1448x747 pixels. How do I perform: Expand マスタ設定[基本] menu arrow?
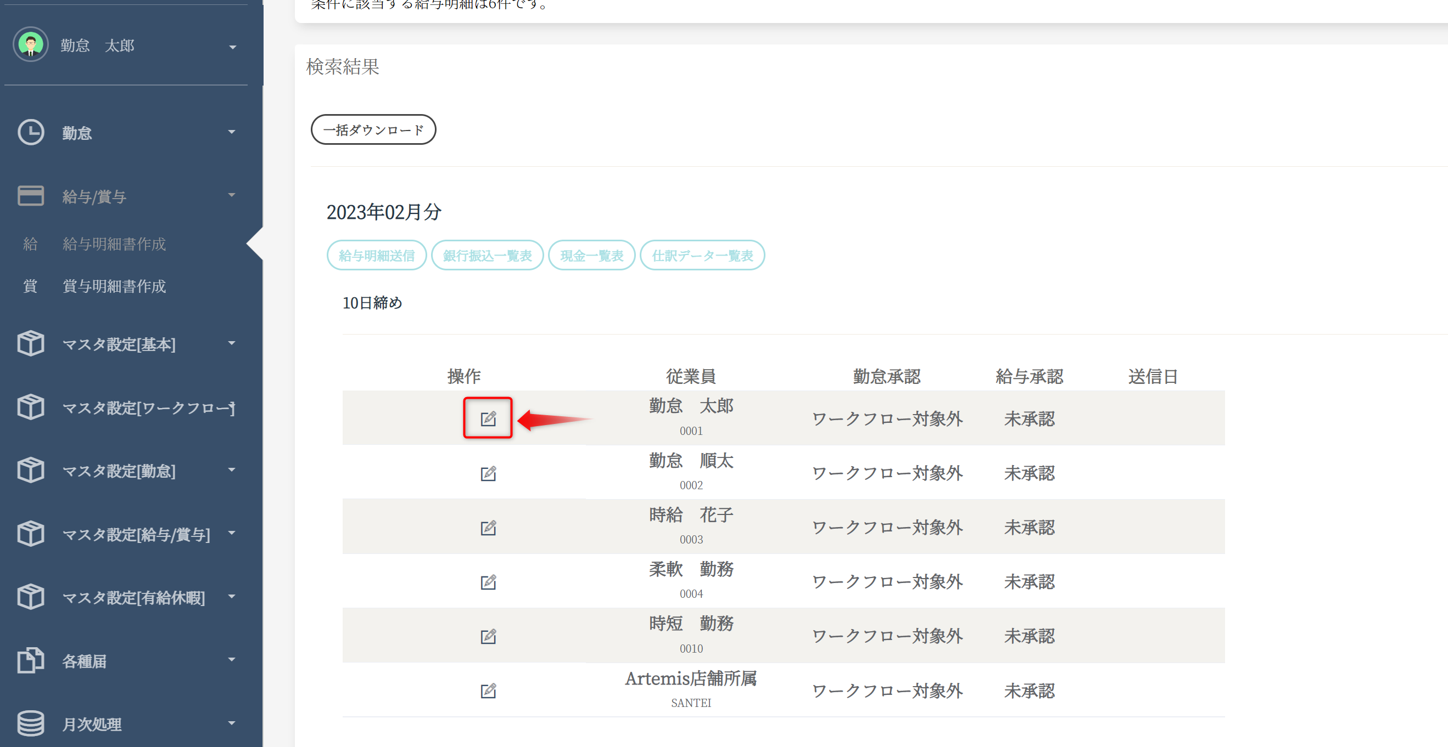pos(232,343)
